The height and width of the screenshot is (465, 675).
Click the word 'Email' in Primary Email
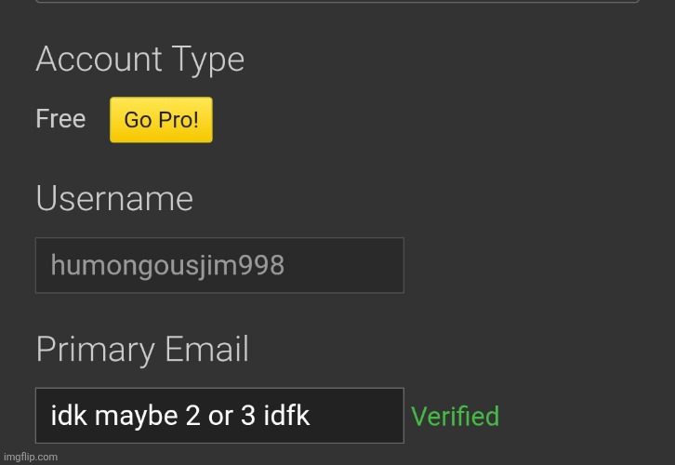pyautogui.click(x=206, y=350)
